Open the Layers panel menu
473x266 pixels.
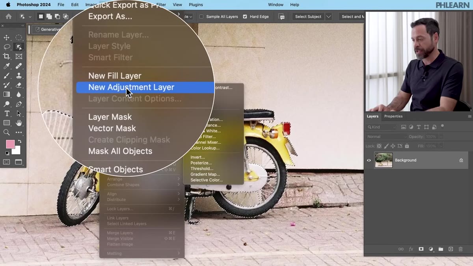tap(469, 116)
